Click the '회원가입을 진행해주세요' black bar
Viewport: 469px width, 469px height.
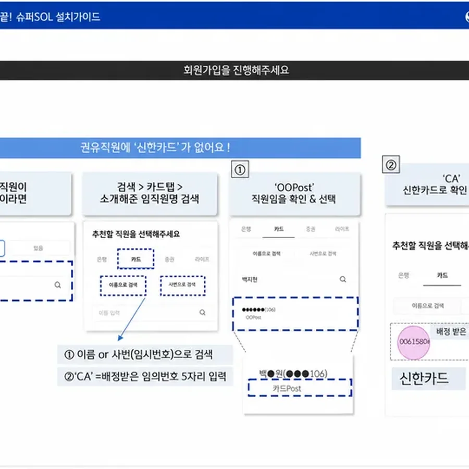(234, 70)
